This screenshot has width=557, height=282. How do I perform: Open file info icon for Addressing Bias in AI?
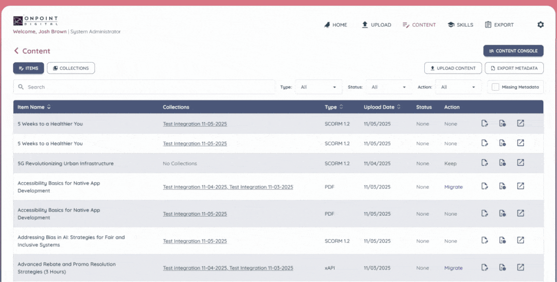502,241
